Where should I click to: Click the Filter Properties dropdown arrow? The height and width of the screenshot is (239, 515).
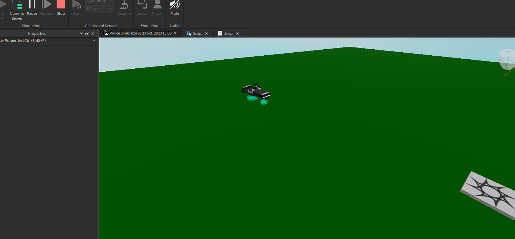coord(94,40)
